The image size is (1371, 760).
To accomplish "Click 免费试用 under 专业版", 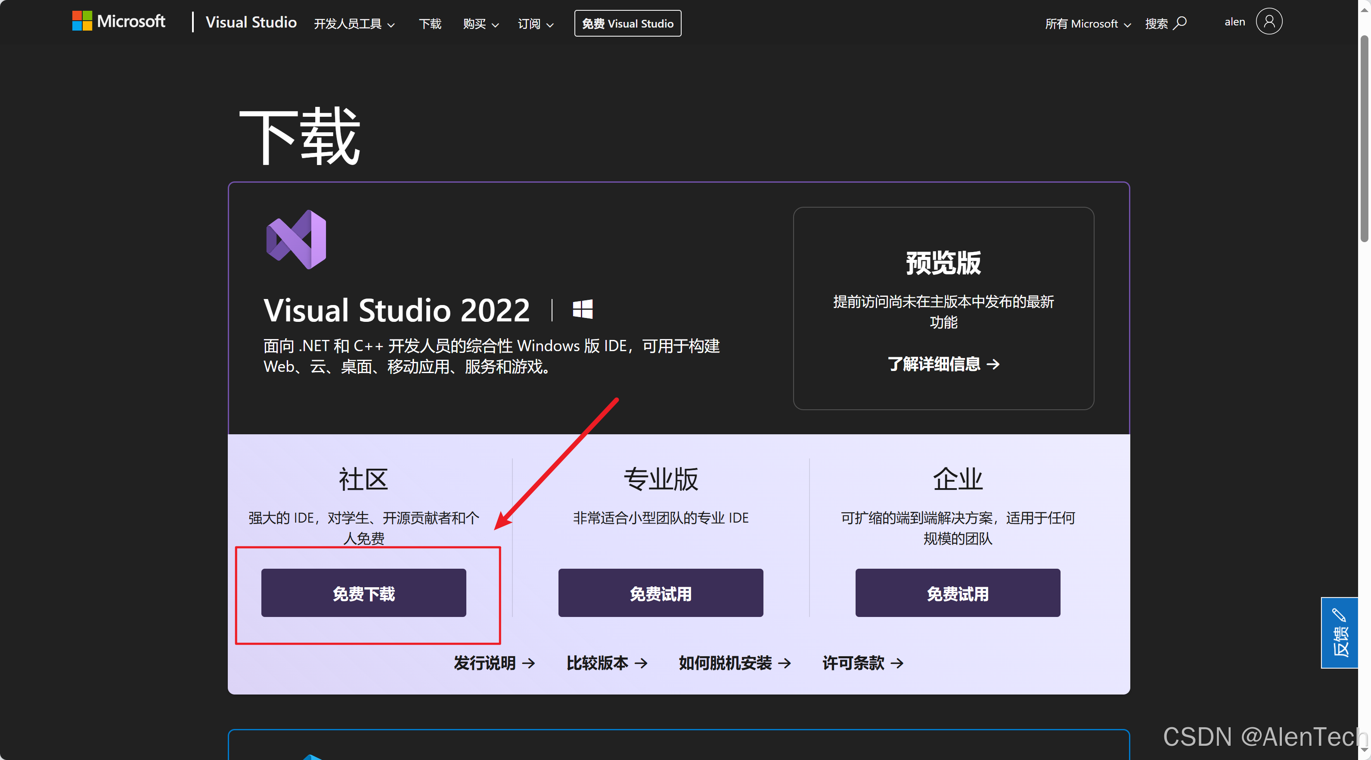I will [661, 593].
